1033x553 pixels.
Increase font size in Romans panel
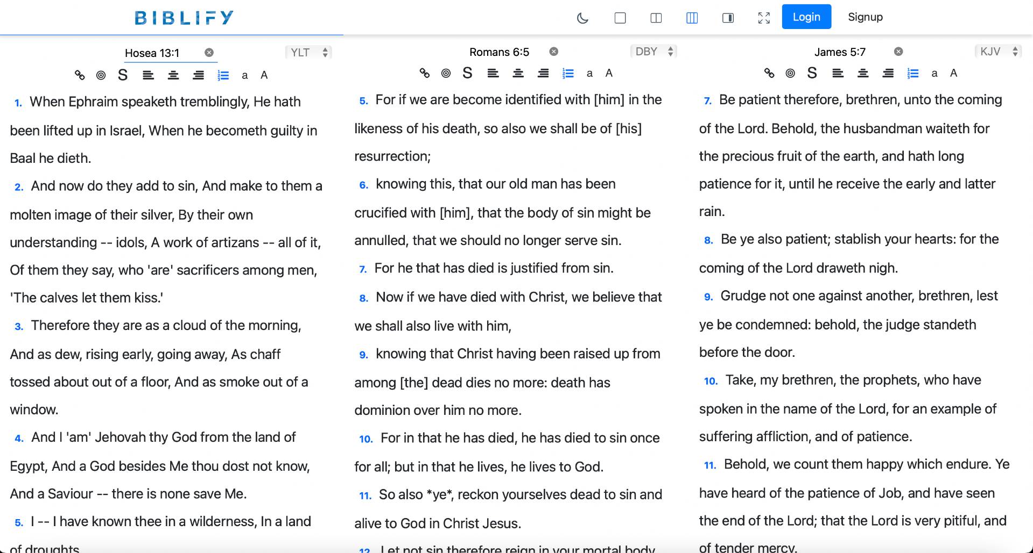(x=609, y=73)
